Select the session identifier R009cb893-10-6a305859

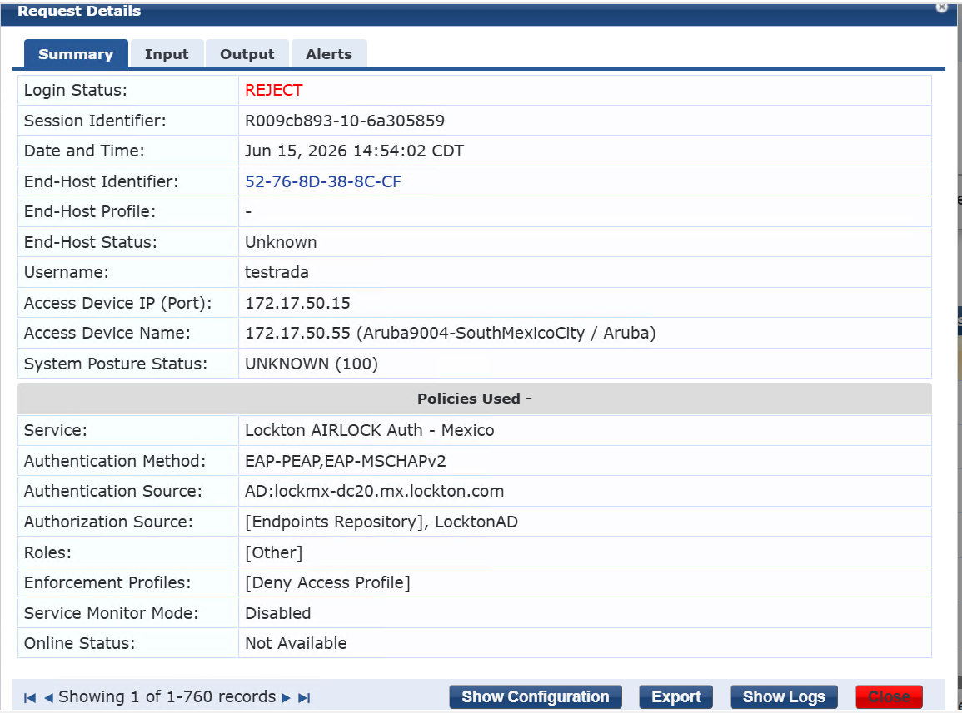coord(345,121)
